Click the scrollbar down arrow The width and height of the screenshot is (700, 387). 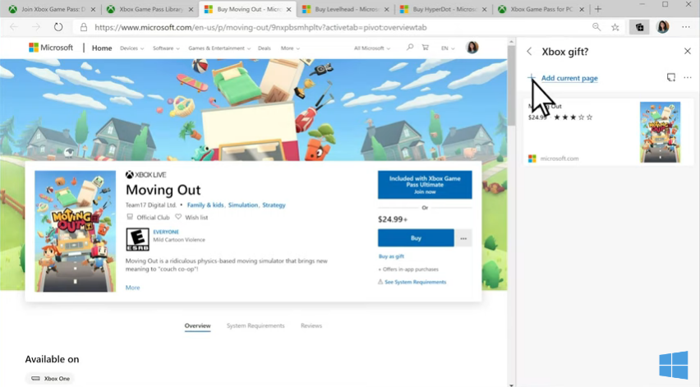(x=511, y=385)
